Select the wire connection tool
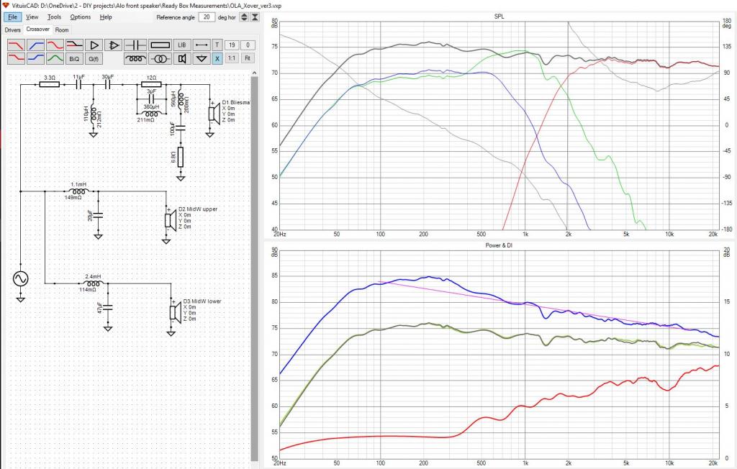 [202, 45]
